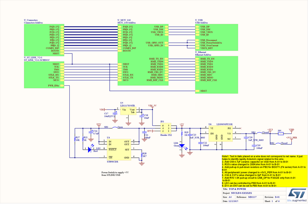The height and width of the screenshot is (218, 308).
Task: Select the R27 10K resistor
Action: (74, 140)
